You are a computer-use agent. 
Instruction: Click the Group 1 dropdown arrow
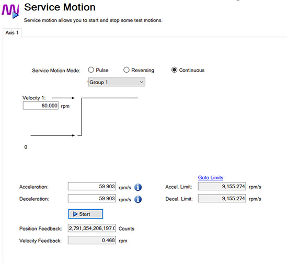[x=141, y=82]
